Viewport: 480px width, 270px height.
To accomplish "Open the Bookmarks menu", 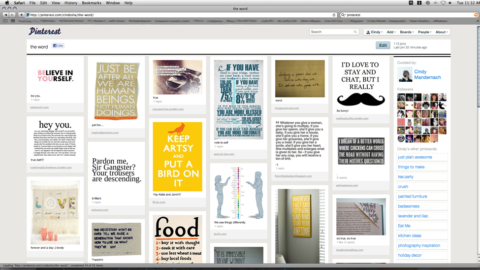I will click(92, 3).
